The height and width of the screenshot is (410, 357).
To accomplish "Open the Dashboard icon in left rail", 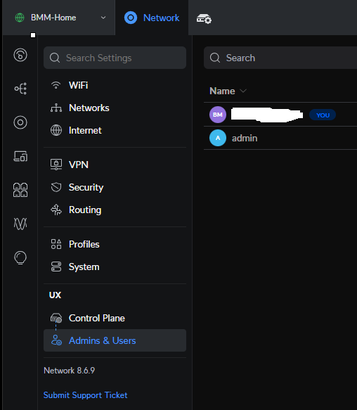I will [20, 55].
